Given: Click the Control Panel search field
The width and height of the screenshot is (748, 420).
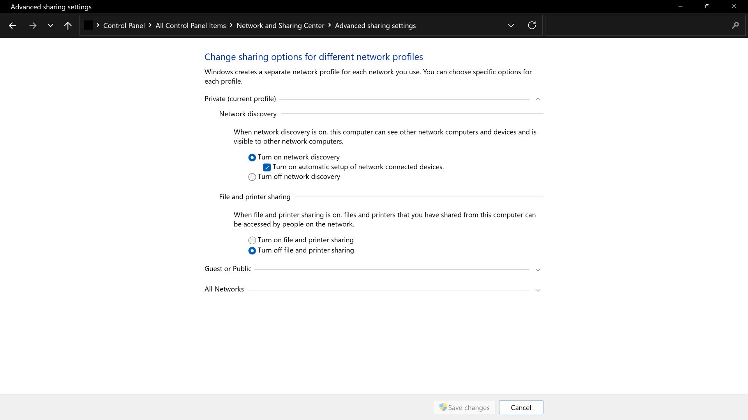Looking at the screenshot, I should click(x=645, y=25).
